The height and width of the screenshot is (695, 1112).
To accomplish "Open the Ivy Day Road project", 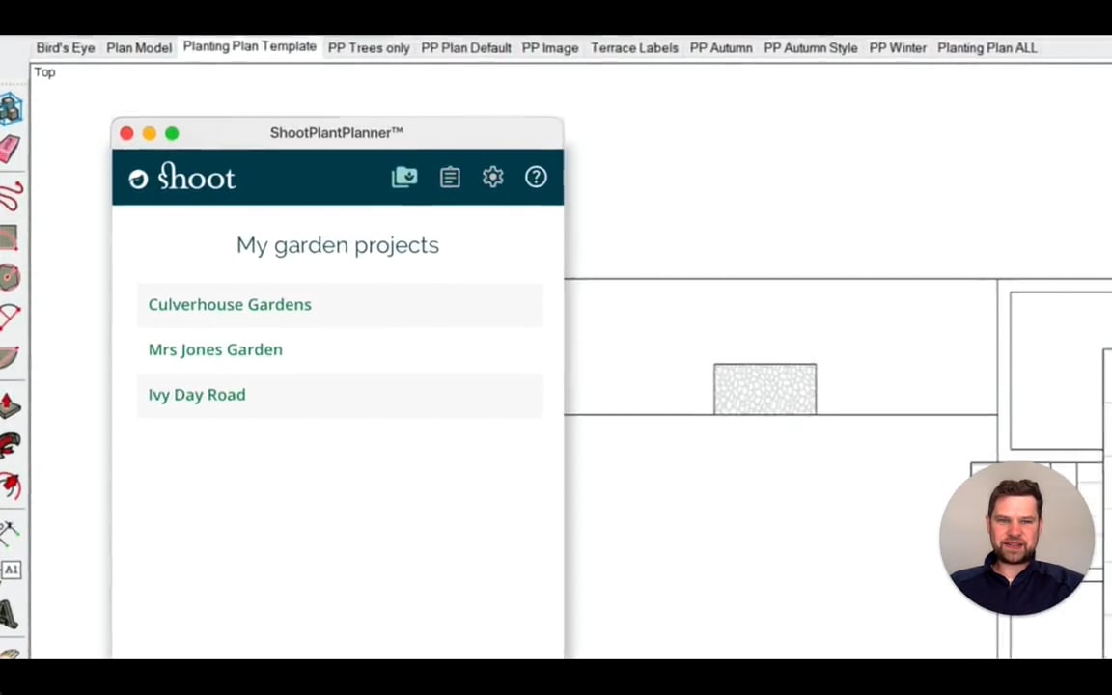I will (x=341, y=395).
